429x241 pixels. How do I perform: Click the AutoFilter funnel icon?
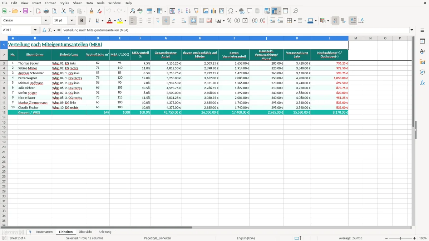click(x=196, y=11)
